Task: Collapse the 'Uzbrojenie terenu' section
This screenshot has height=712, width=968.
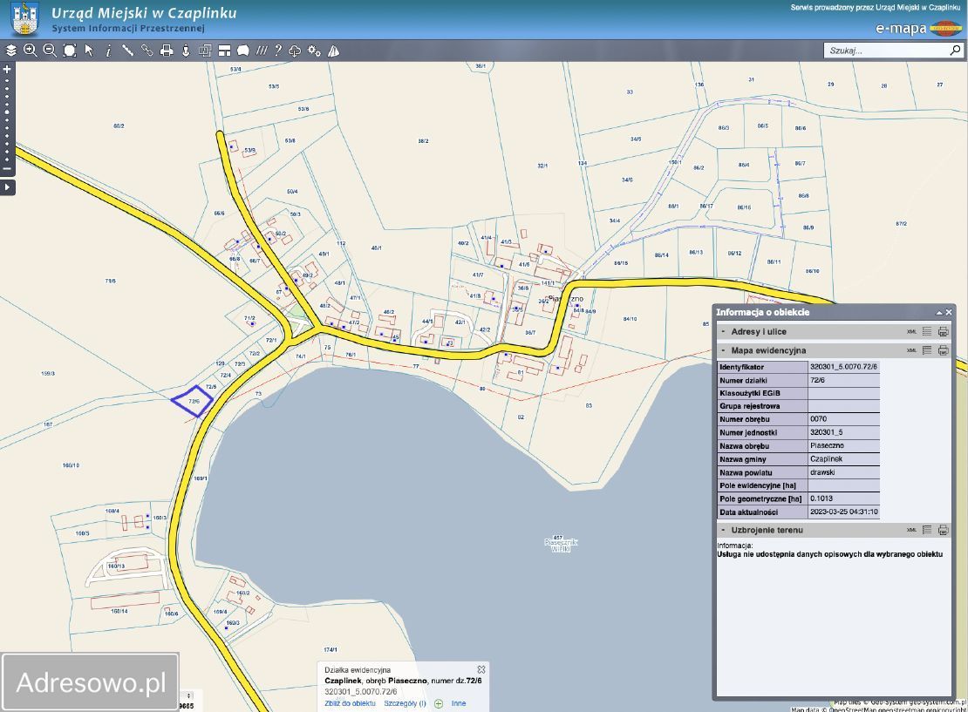Action: click(x=723, y=530)
